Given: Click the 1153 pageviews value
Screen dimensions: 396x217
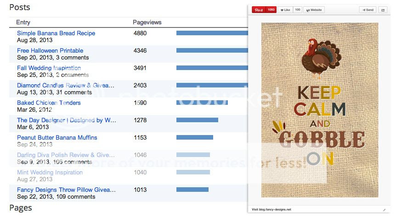Looking at the screenshot, I should [x=140, y=137].
